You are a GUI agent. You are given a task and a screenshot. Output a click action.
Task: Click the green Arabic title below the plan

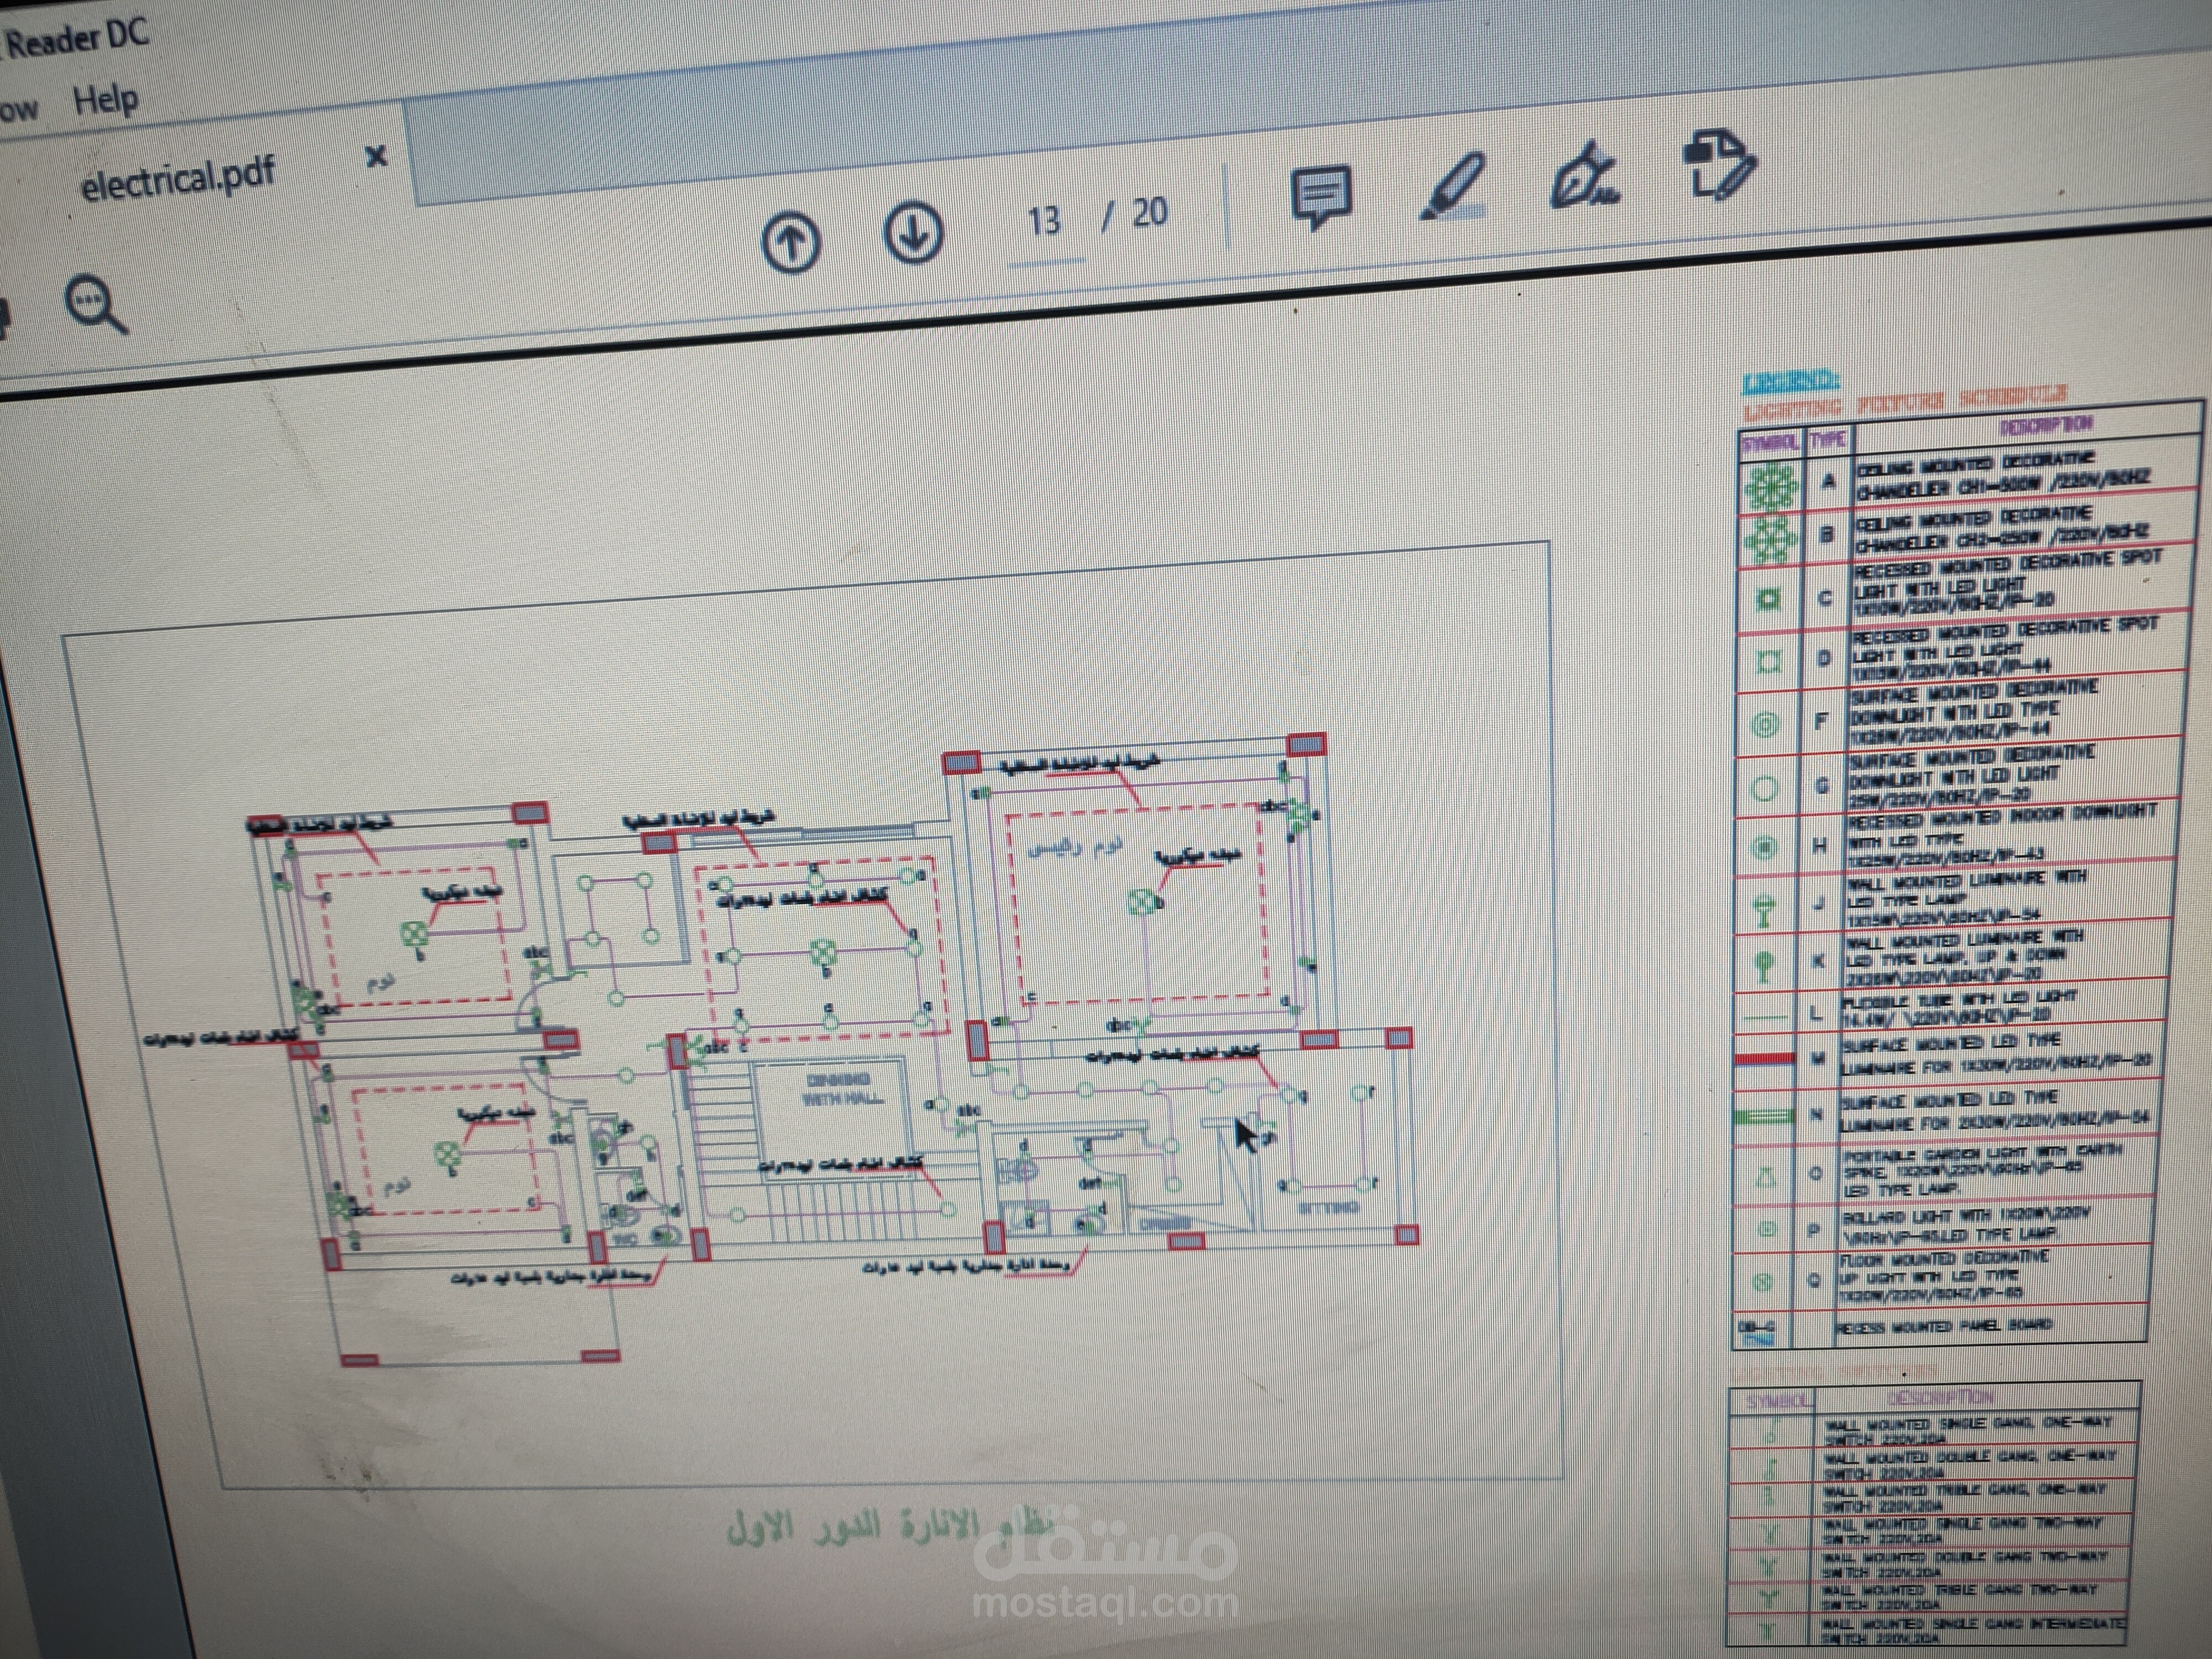pyautogui.click(x=890, y=1527)
